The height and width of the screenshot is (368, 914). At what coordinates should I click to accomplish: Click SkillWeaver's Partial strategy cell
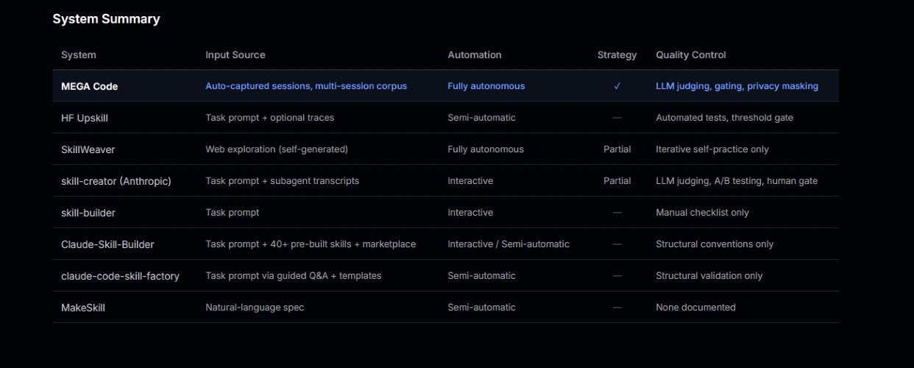point(617,149)
